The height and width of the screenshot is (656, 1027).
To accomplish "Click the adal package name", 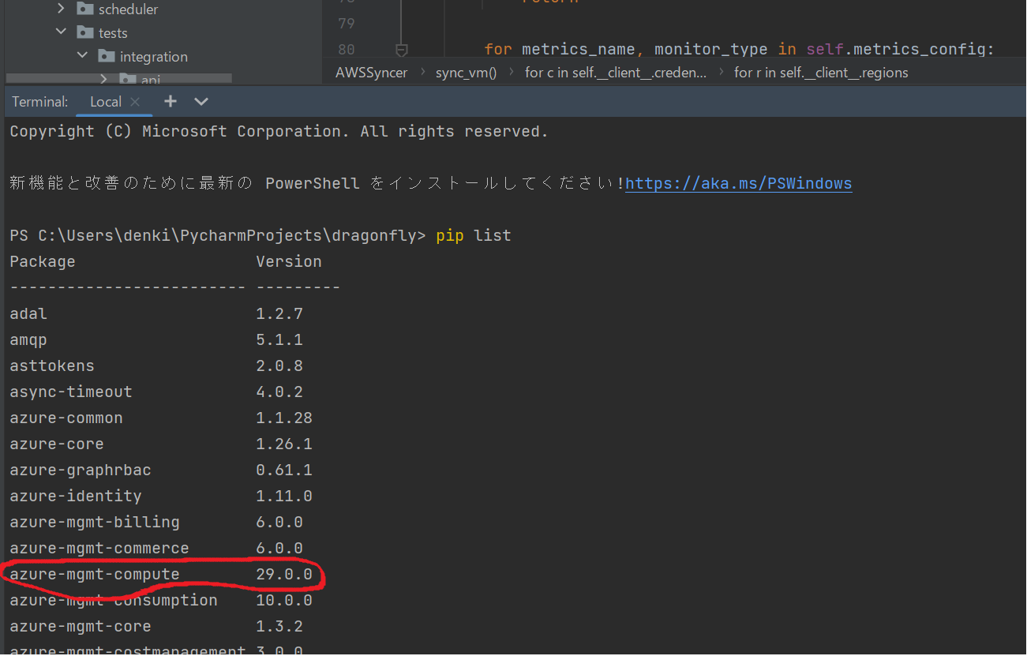I will pos(28,314).
